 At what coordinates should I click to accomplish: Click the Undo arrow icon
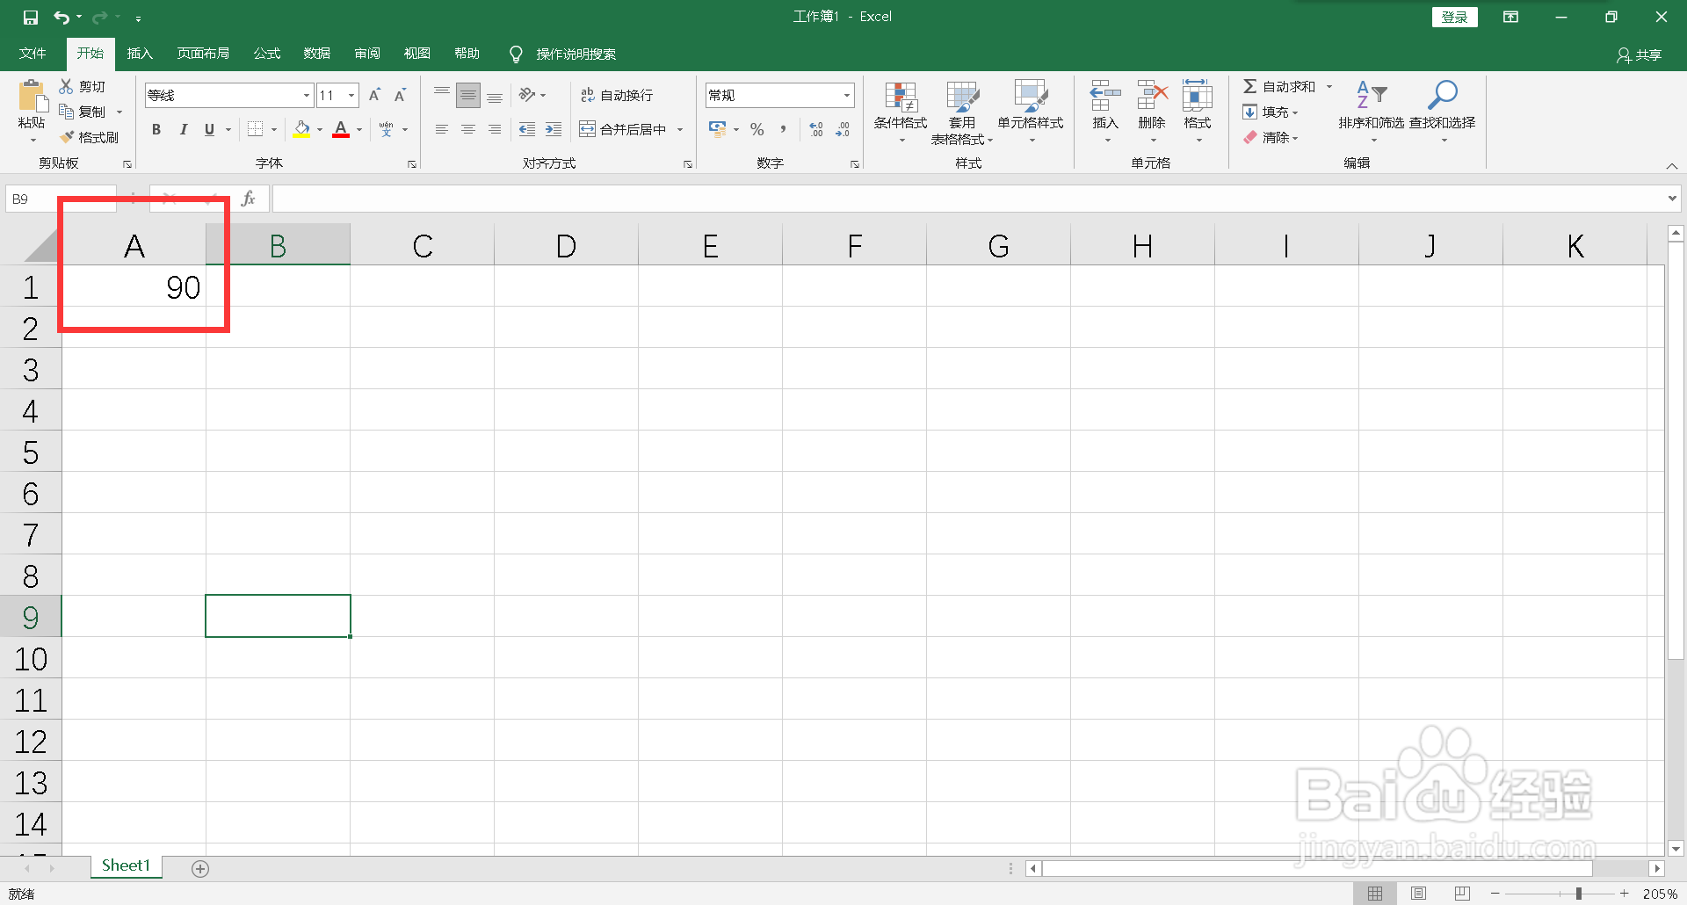tap(62, 17)
